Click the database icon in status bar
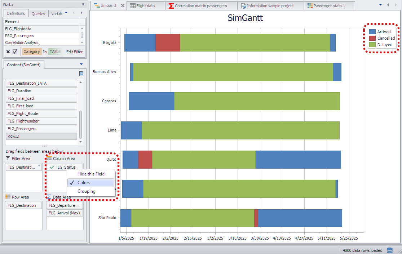This screenshot has width=402, height=254. tap(390, 250)
